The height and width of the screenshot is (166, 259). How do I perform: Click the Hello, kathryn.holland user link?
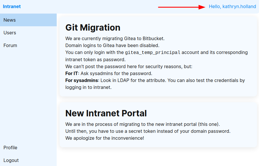click(232, 6)
